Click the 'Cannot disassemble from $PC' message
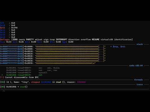This screenshot has width=150, height=112. pos(22,77)
